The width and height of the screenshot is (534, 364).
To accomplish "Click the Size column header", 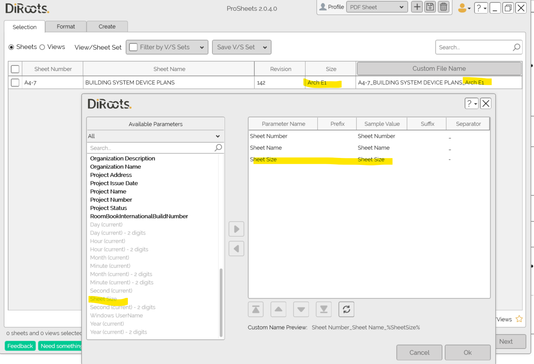I will pos(331,69).
